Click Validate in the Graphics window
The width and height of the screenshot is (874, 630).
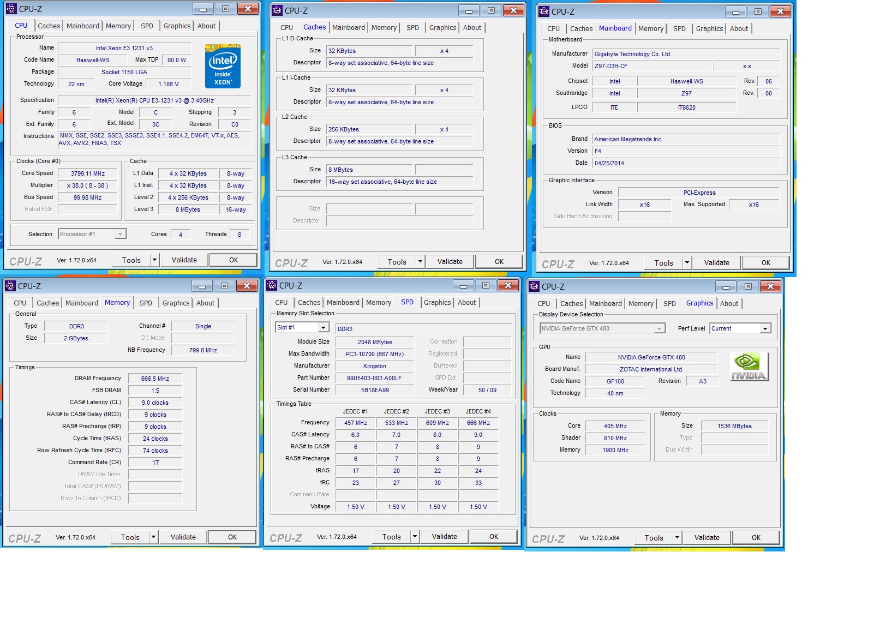click(707, 538)
